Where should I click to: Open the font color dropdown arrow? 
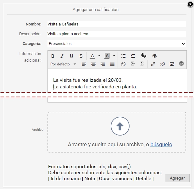[99, 56]
